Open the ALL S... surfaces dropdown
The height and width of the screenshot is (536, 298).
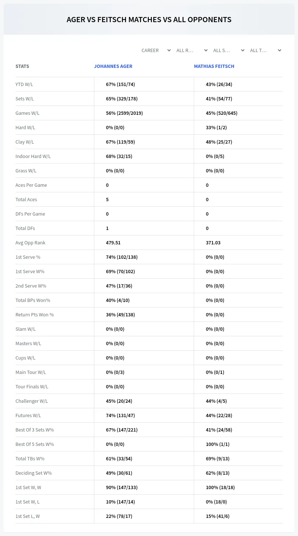[228, 50]
